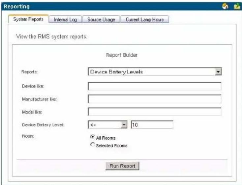Click the green export icon in header
Screen dimensions: 242x185
(x=237, y=7)
